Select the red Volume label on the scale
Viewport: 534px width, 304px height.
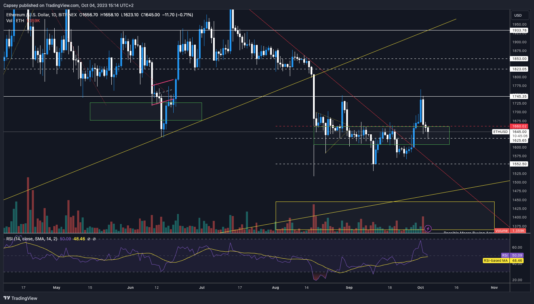click(x=501, y=231)
